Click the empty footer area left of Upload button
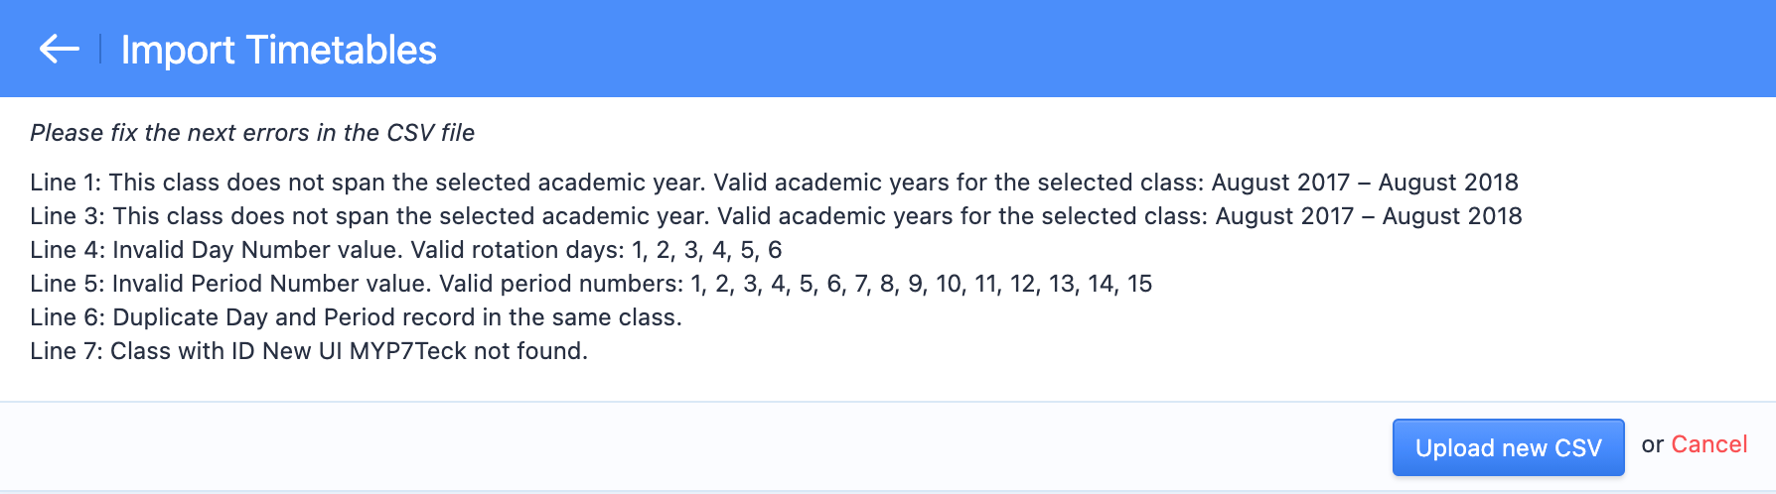 click(695, 446)
